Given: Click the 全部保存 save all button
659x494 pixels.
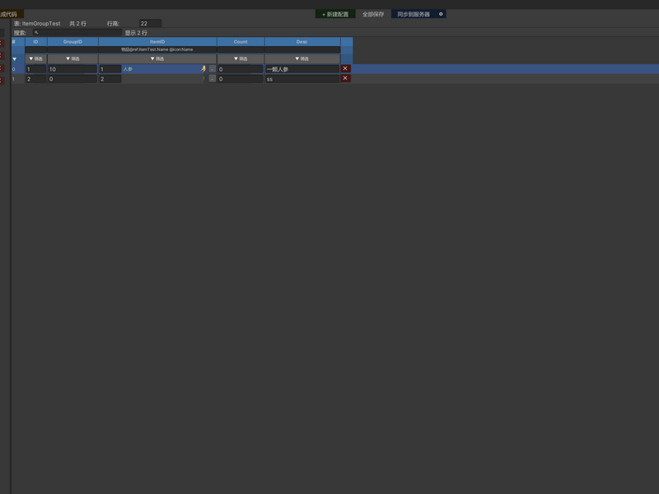Looking at the screenshot, I should pyautogui.click(x=373, y=14).
